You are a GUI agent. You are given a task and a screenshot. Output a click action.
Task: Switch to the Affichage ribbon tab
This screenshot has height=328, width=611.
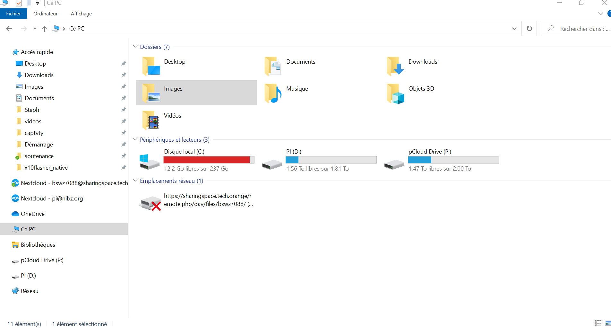click(81, 13)
